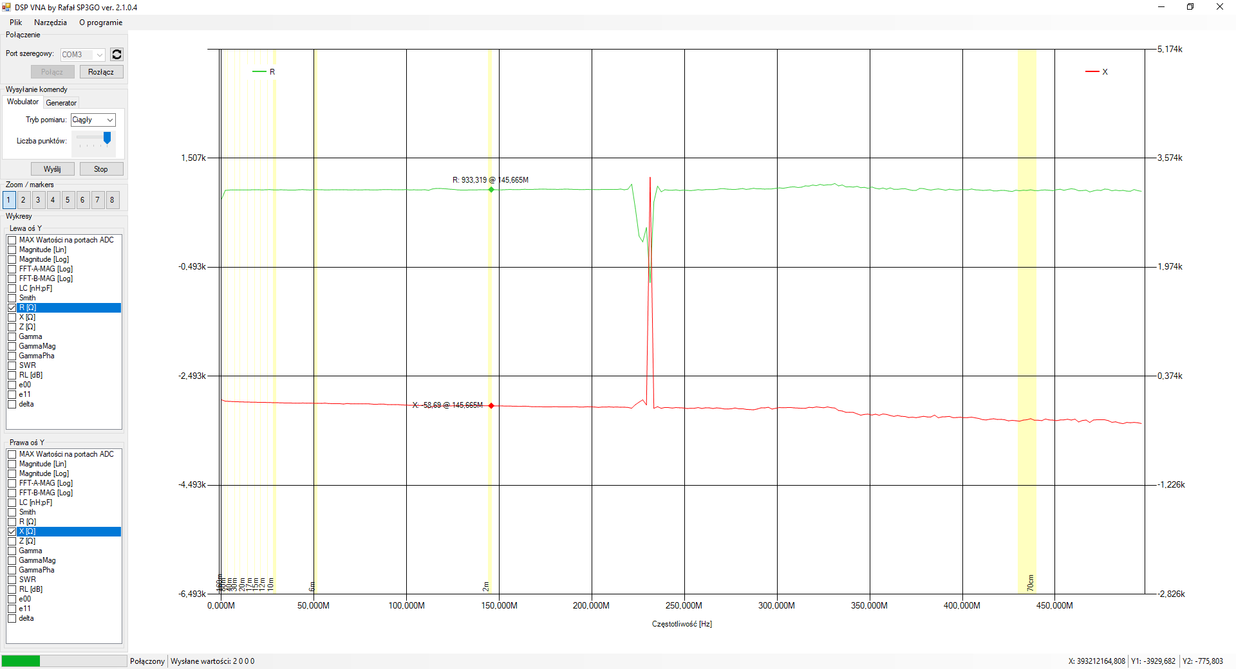This screenshot has height=669, width=1236.
Task: Open the Narzędzia menu
Action: coord(50,23)
